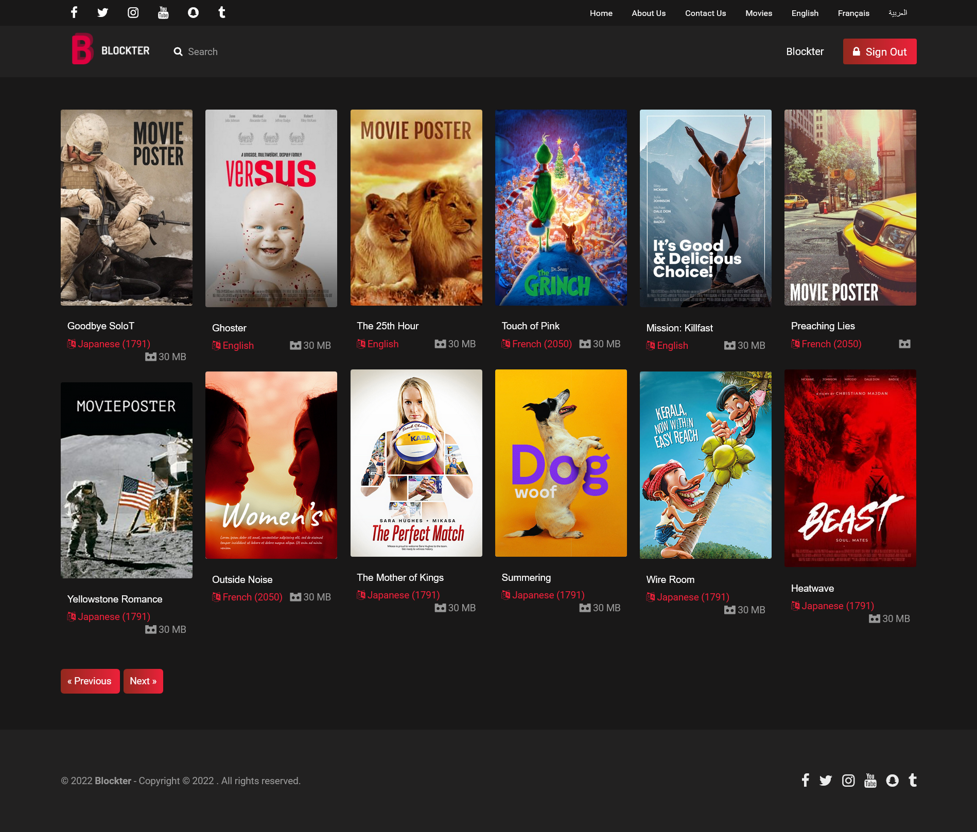Image resolution: width=977 pixels, height=832 pixels.
Task: Open the YouTube icon in the footer
Action: click(870, 781)
